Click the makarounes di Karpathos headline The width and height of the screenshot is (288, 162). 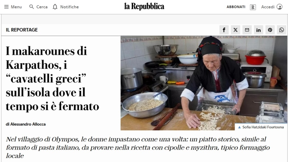52,78
